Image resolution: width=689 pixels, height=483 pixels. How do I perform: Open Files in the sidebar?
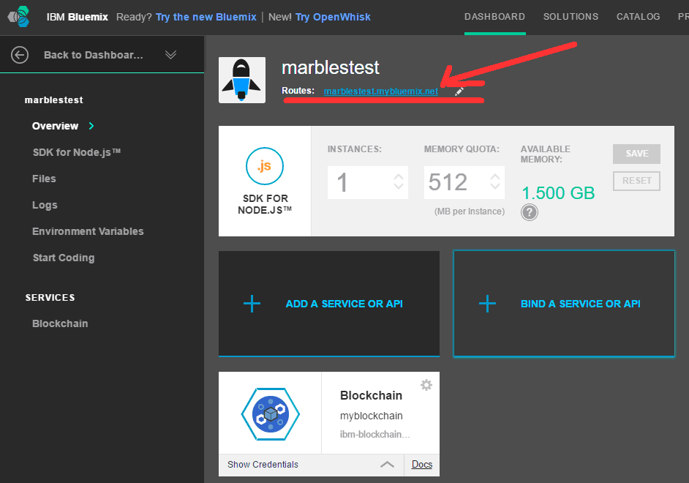tap(44, 179)
